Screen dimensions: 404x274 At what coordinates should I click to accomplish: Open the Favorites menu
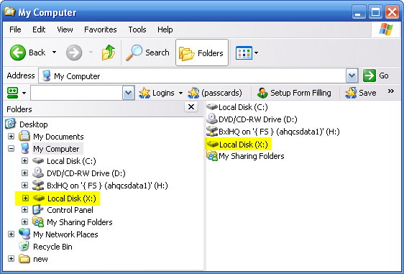tap(101, 29)
